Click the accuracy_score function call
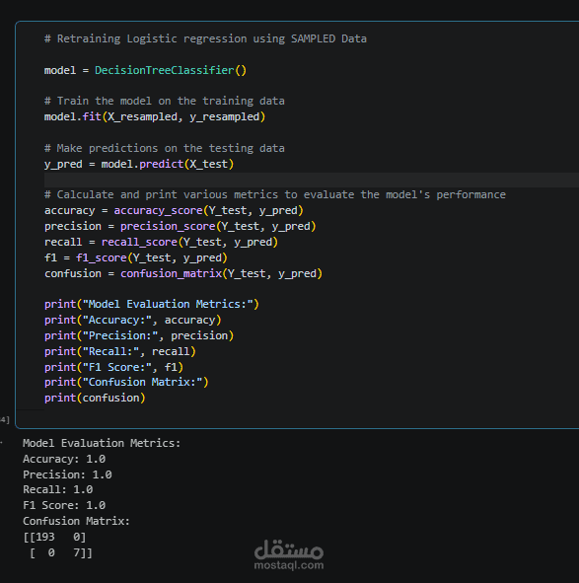The height and width of the screenshot is (583, 579). point(209,210)
